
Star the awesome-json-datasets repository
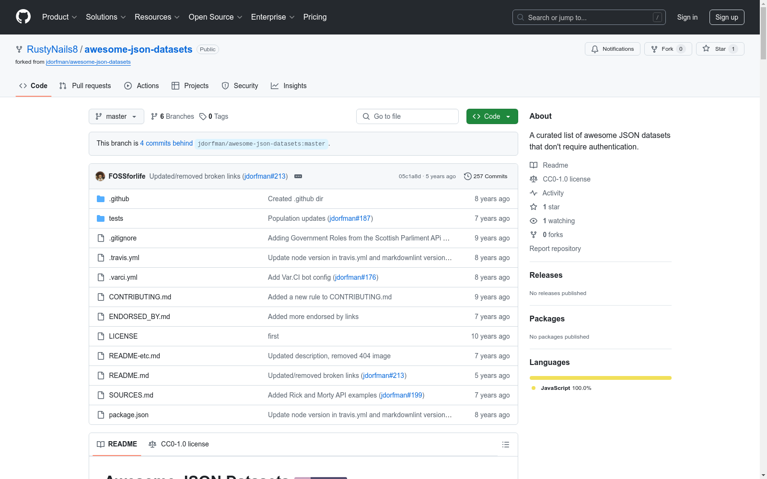click(x=720, y=49)
